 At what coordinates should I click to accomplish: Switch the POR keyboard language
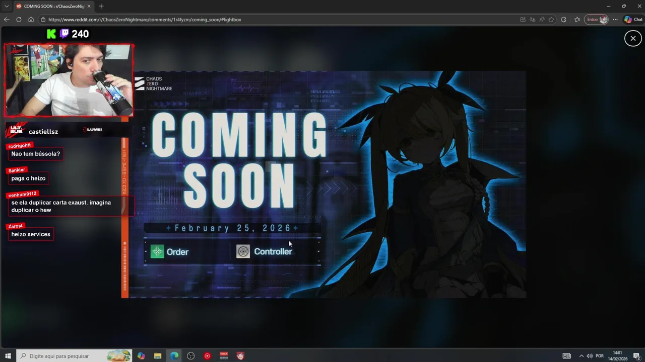tap(600, 356)
